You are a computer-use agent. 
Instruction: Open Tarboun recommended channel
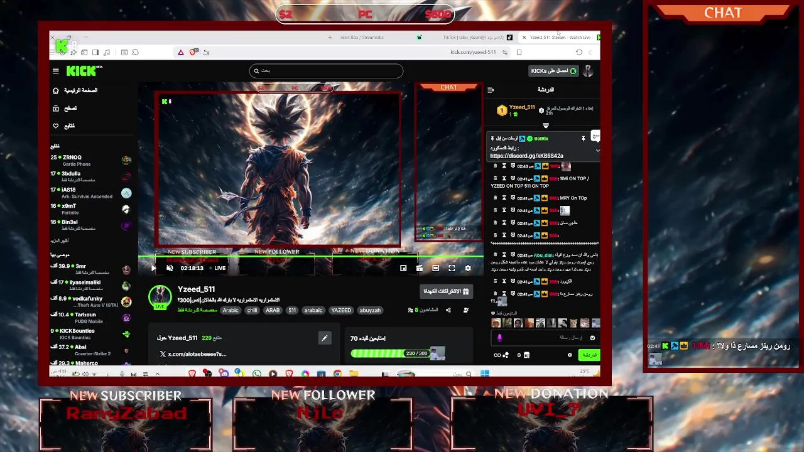tap(92, 318)
